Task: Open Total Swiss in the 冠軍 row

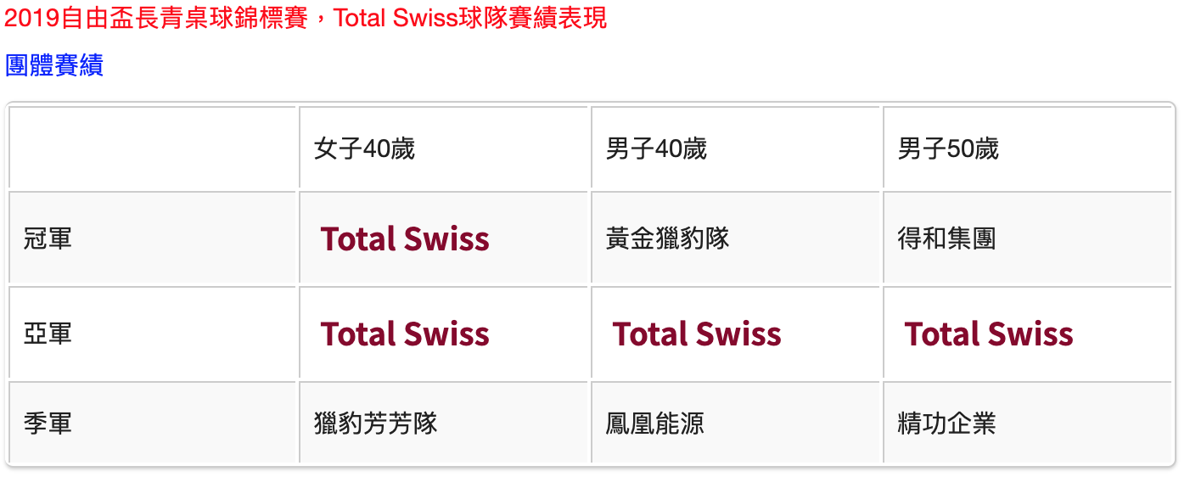Action: tap(405, 239)
